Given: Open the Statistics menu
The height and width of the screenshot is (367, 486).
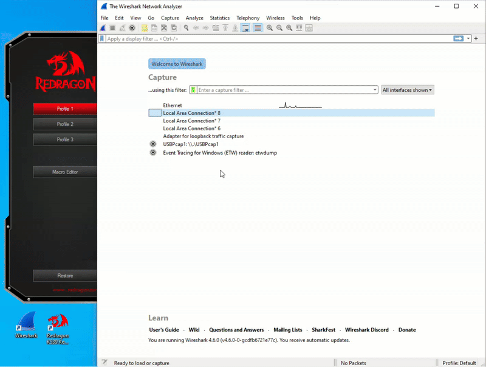Looking at the screenshot, I should pos(220,18).
